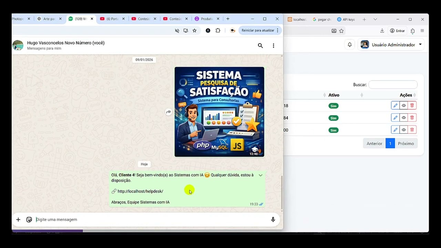The height and width of the screenshot is (248, 441).
Task: Edit the row ending in 18
Action: click(x=395, y=106)
